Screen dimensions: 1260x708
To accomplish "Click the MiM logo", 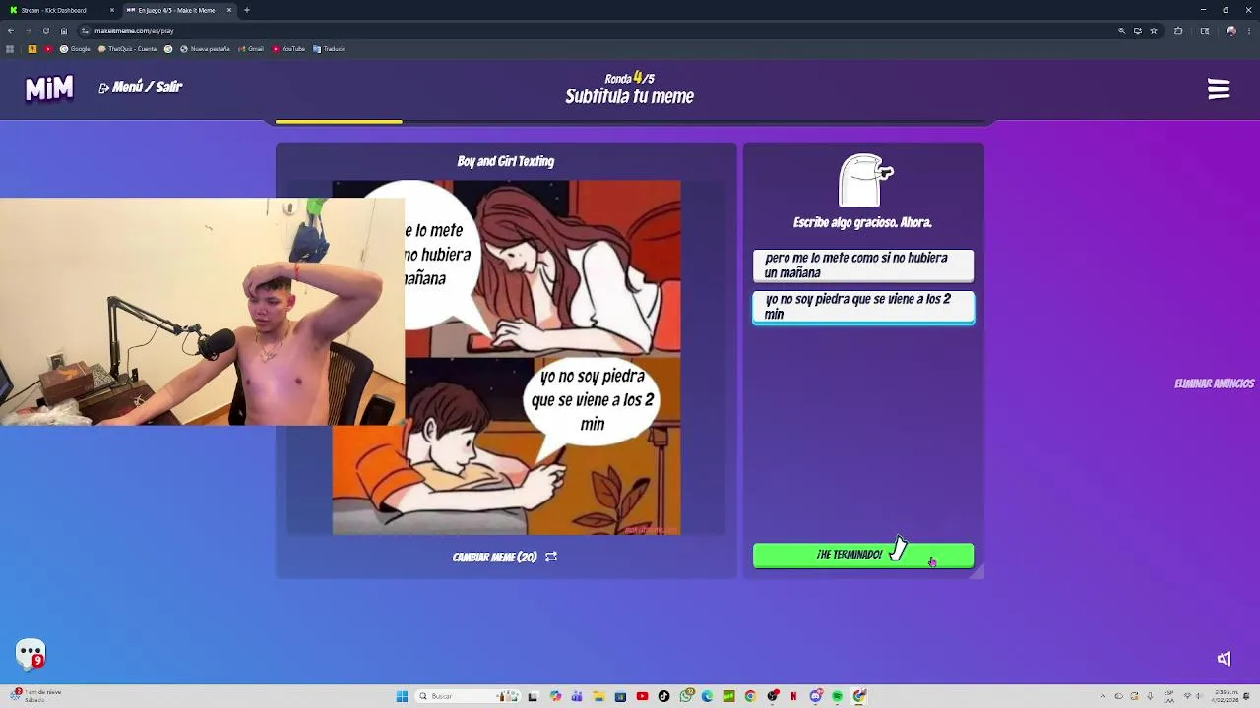I will 49,88.
